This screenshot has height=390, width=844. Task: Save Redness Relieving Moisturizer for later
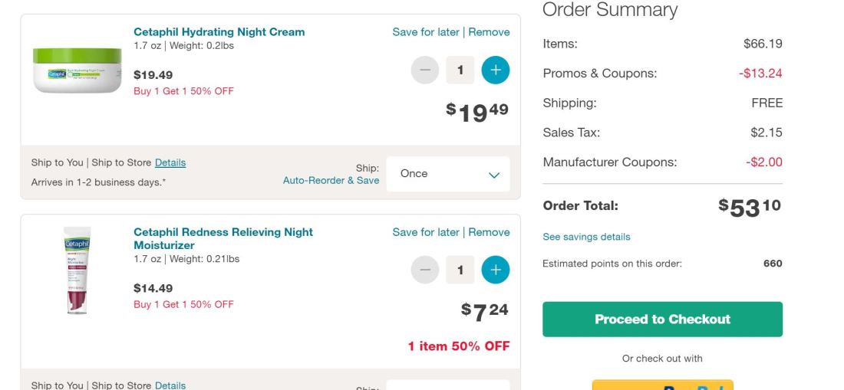point(426,232)
